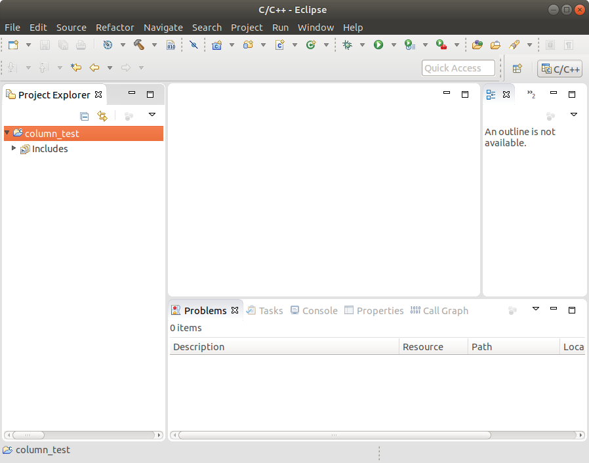Viewport: 589px width, 463px height.
Task: Click Problems view horizontal scrollbar
Action: (378, 435)
